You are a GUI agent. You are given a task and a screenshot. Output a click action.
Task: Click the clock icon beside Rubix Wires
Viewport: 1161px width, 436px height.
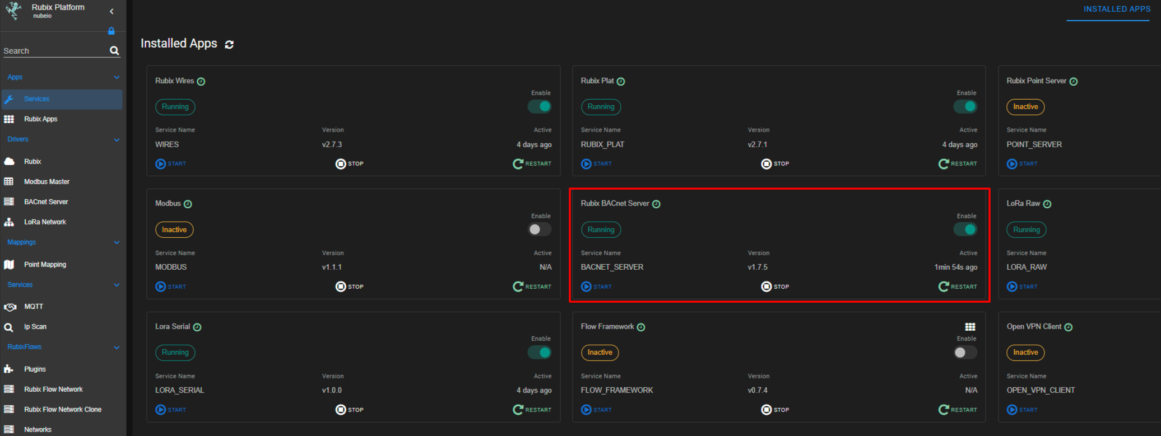201,81
